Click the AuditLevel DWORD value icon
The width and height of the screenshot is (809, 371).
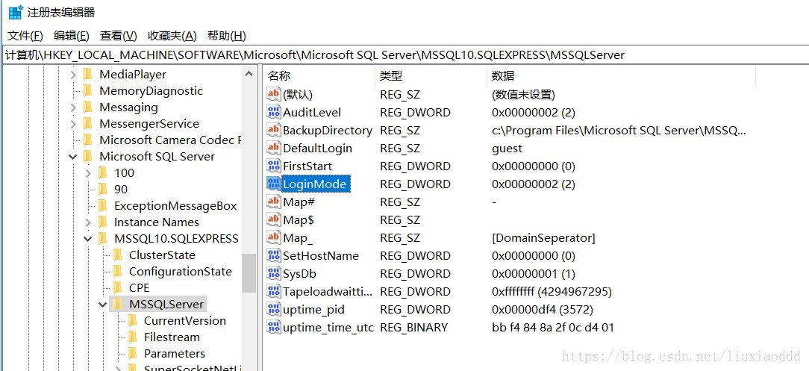pos(273,113)
